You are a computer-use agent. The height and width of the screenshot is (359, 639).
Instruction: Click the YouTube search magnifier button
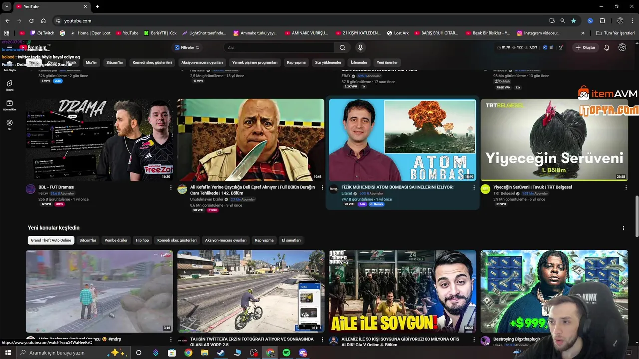(x=342, y=48)
